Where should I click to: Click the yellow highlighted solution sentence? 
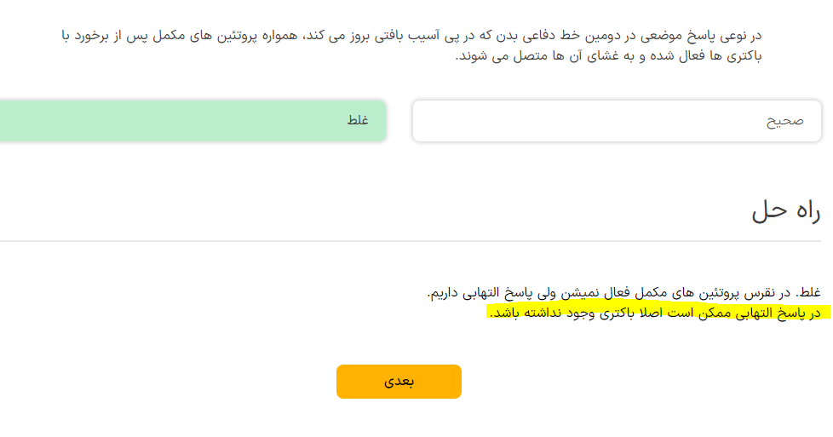656,313
